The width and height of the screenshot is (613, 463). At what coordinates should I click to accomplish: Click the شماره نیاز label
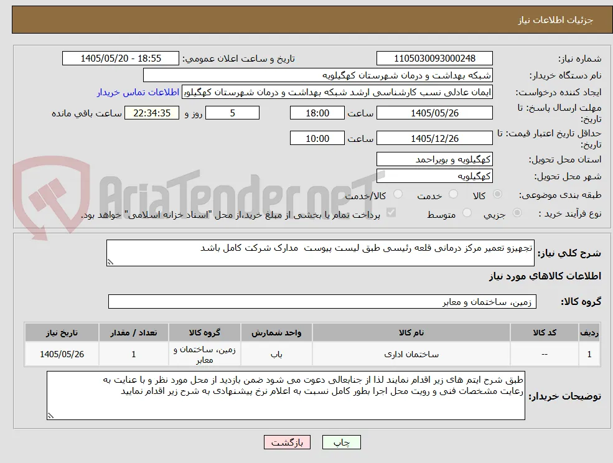579,58
